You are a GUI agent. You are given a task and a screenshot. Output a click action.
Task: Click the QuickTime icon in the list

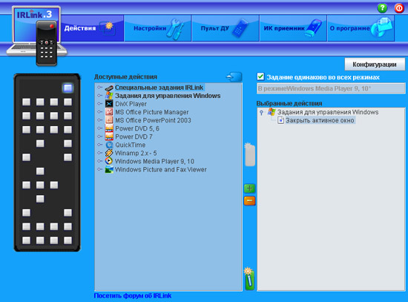coord(109,145)
